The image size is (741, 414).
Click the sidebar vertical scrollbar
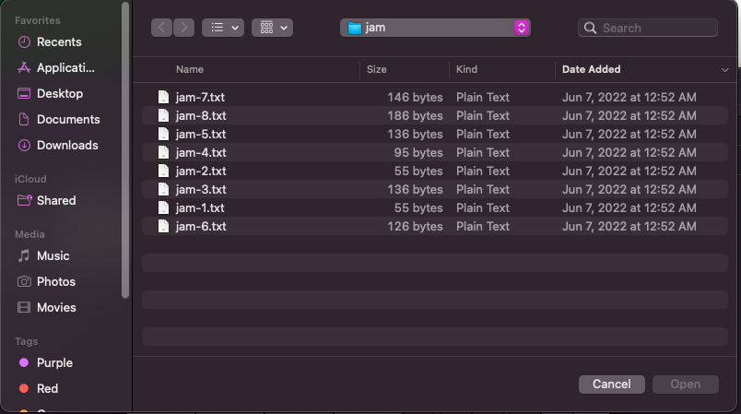click(x=125, y=150)
